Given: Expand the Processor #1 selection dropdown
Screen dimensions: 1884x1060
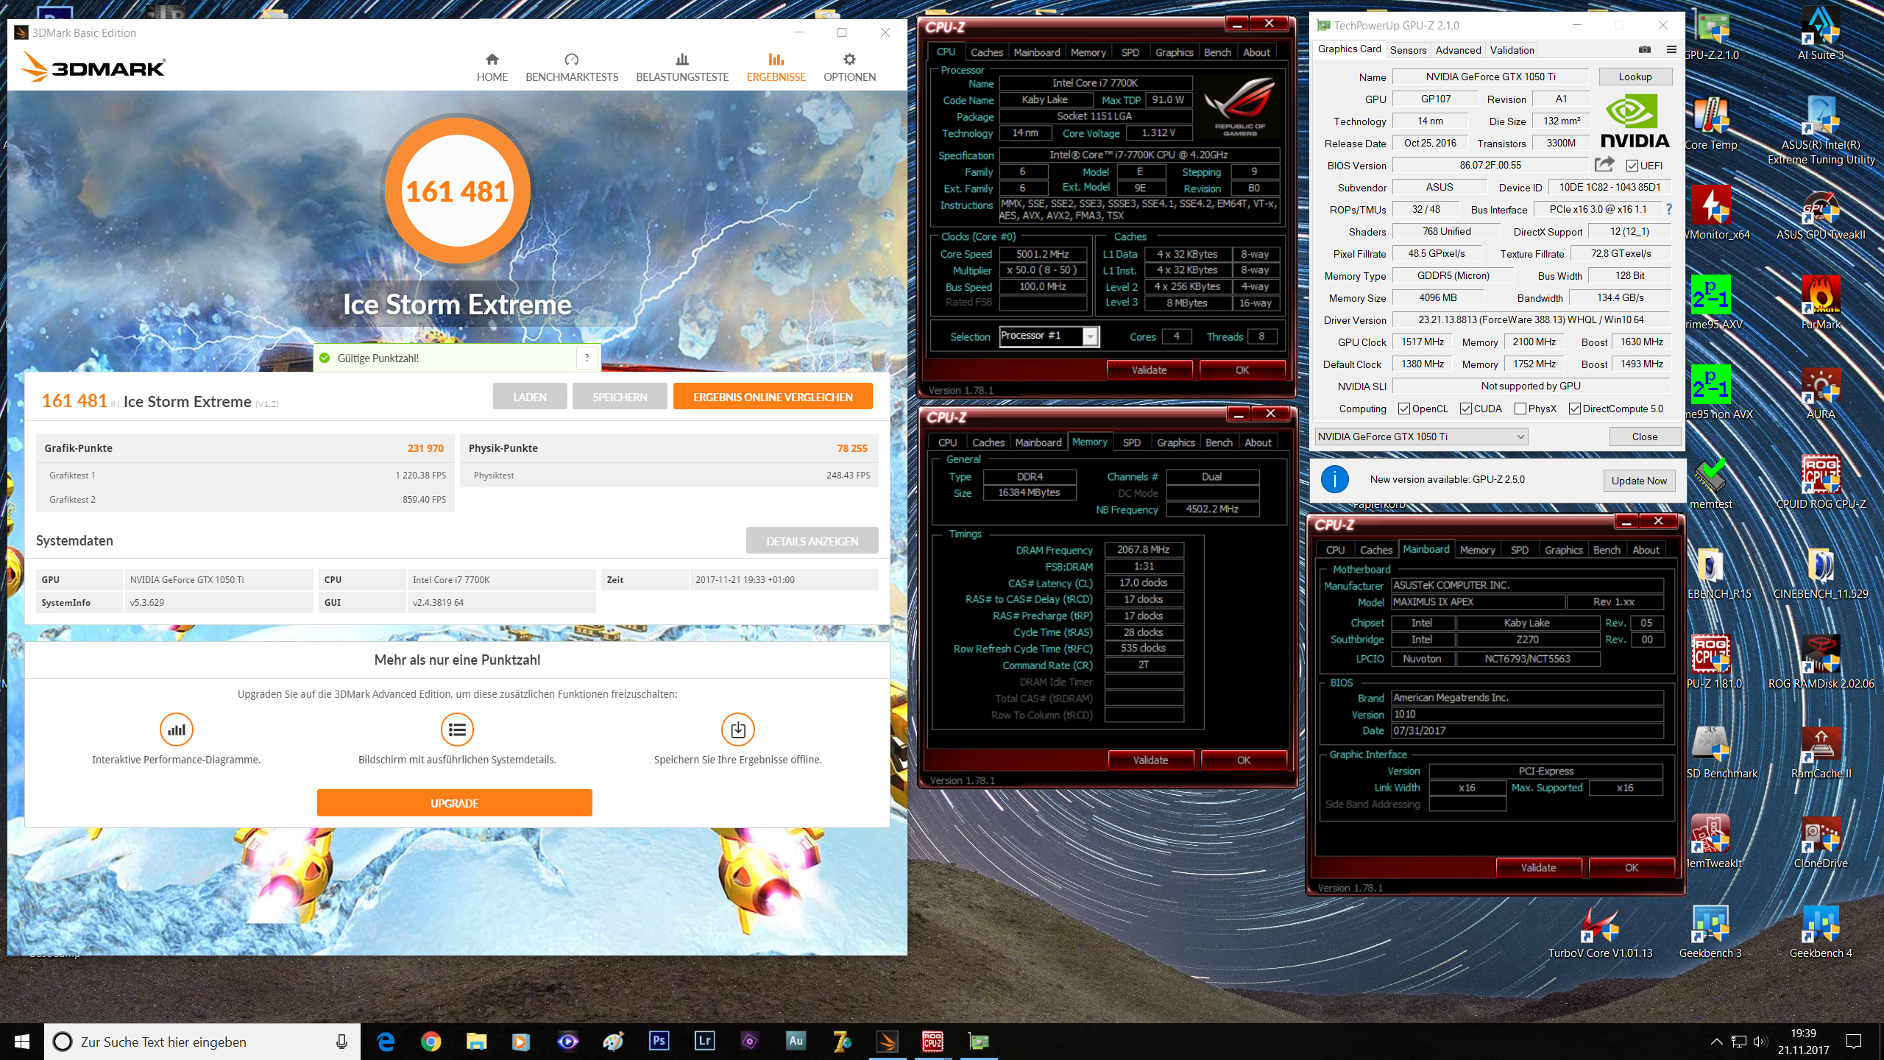Looking at the screenshot, I should click(1091, 336).
